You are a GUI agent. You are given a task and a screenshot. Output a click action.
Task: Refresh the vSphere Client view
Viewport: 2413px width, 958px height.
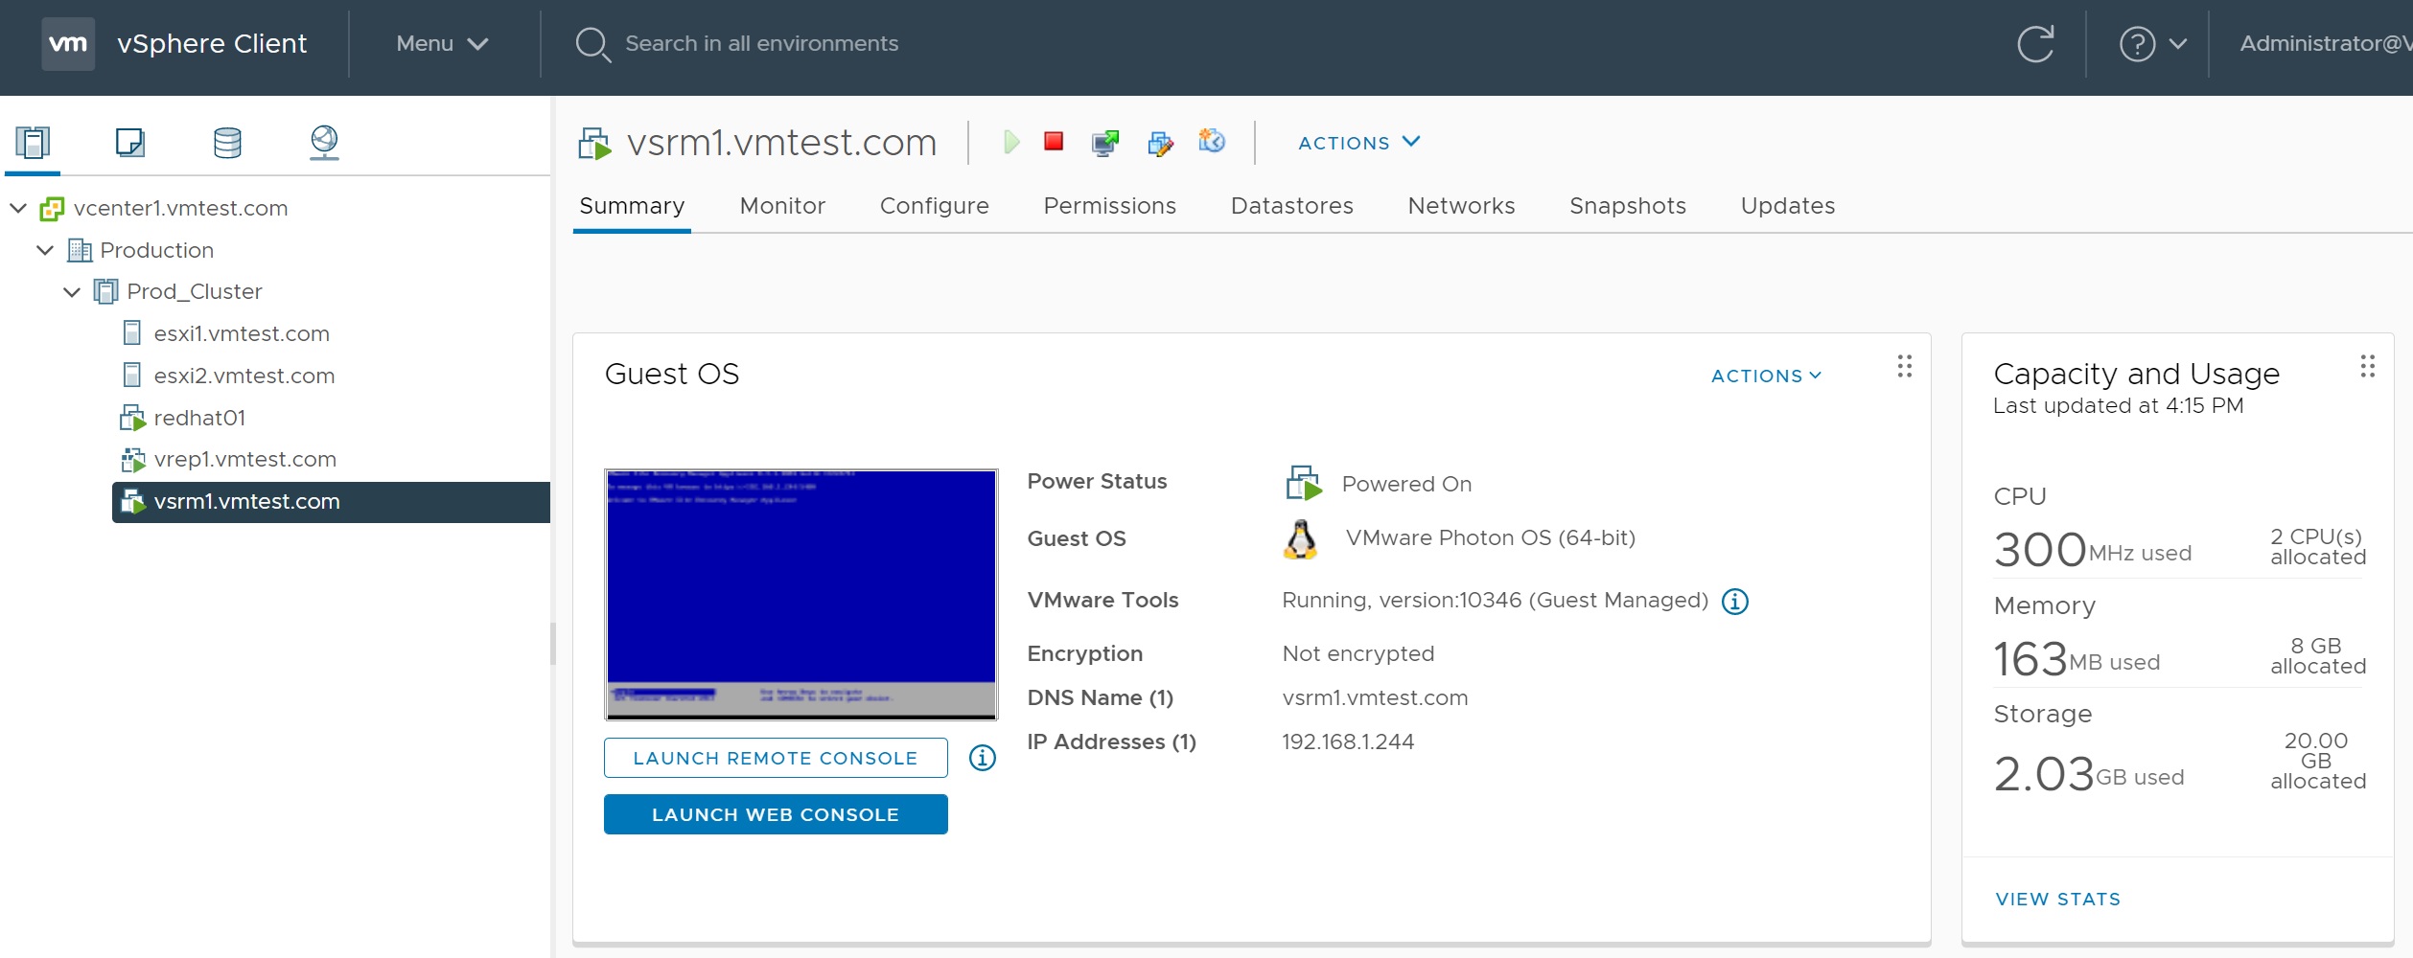tap(2035, 44)
